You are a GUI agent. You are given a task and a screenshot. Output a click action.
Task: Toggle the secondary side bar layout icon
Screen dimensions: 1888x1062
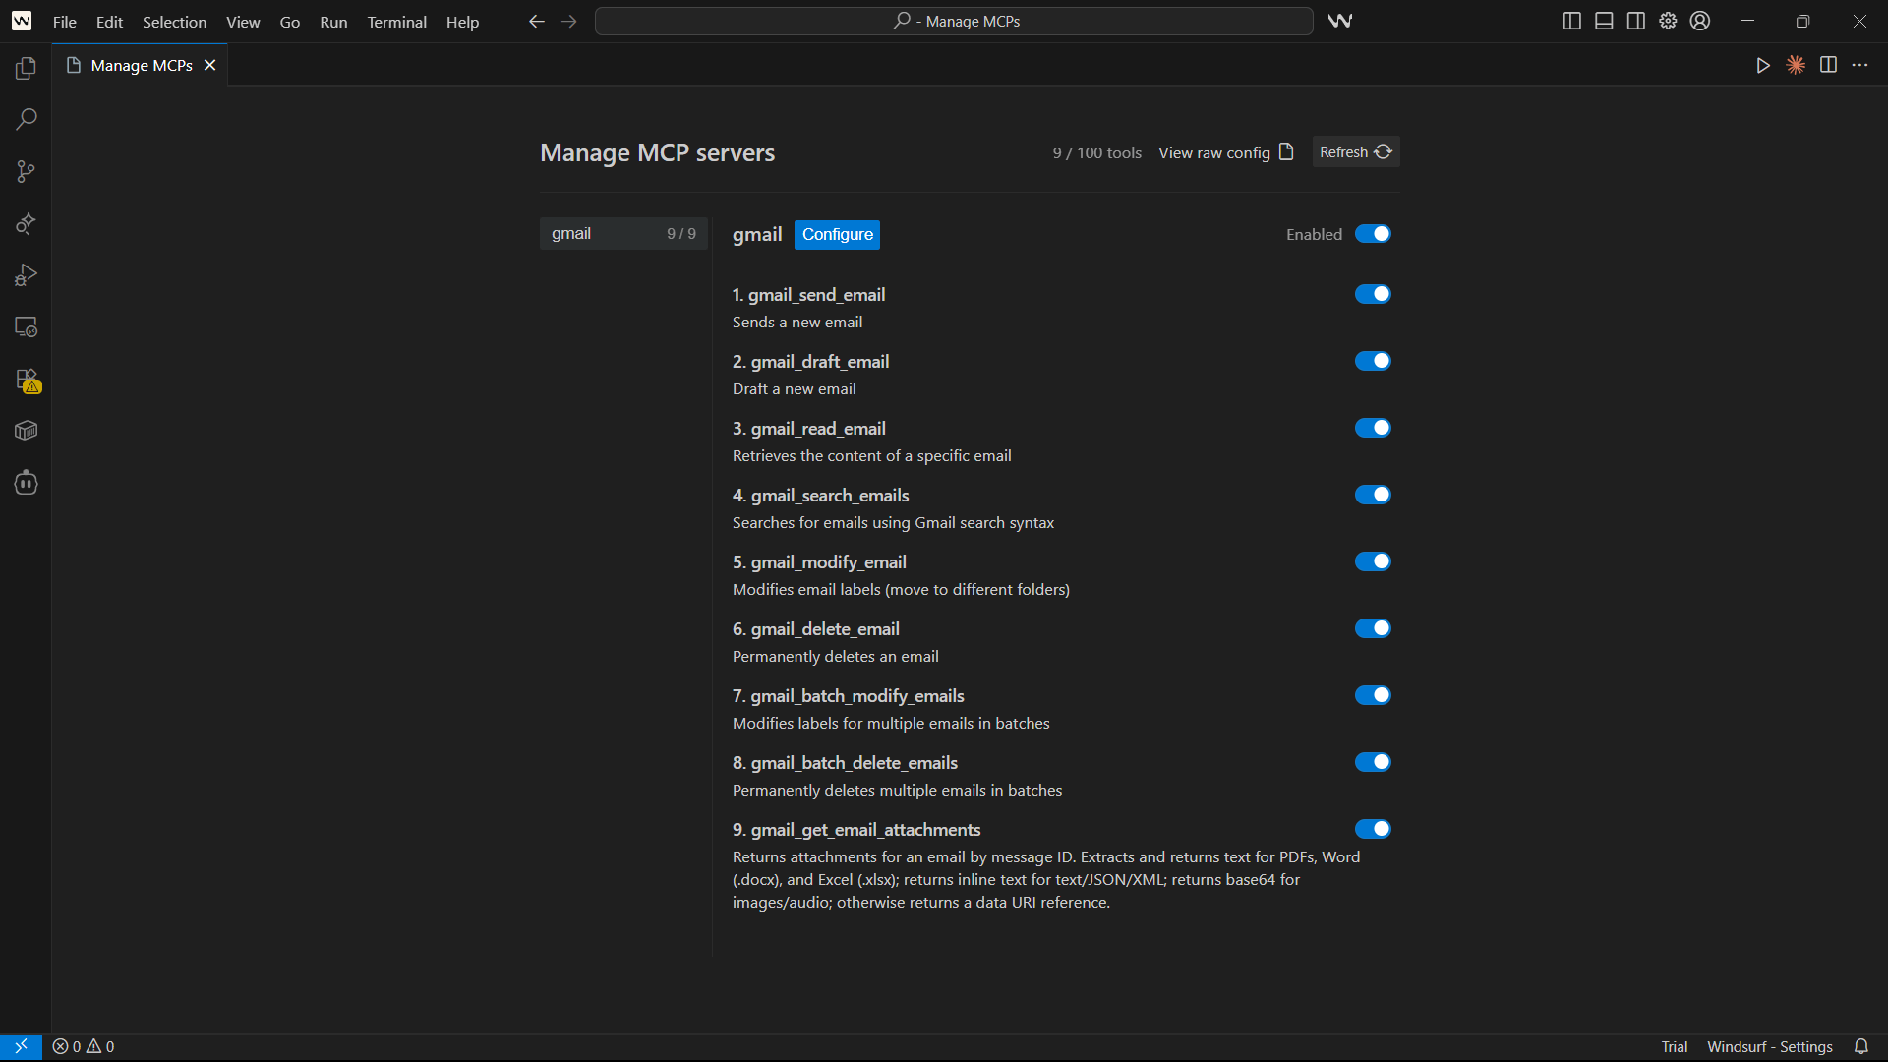point(1635,21)
